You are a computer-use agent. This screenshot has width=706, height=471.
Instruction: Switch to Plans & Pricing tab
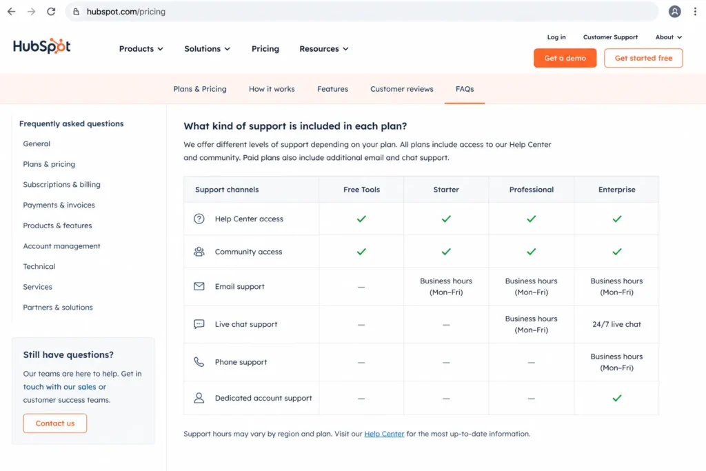pos(200,89)
